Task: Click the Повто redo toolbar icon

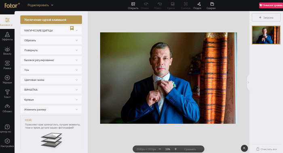Action: pos(158,6)
